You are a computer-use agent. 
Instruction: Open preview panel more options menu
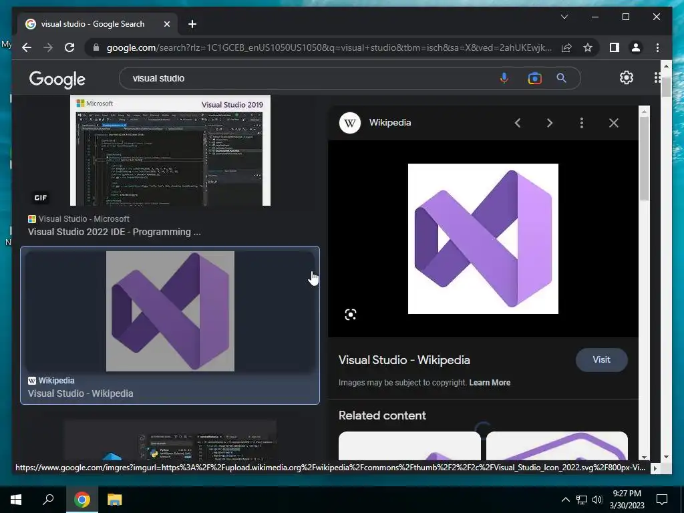tap(582, 123)
